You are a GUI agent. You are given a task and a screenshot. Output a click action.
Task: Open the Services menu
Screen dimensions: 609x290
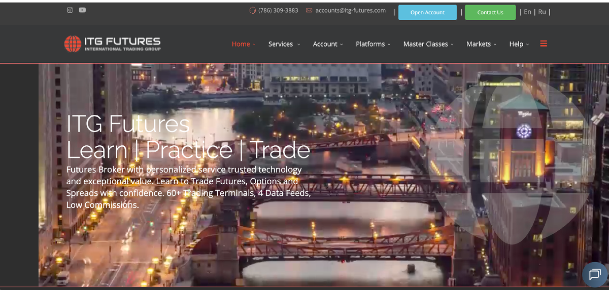tap(281, 44)
